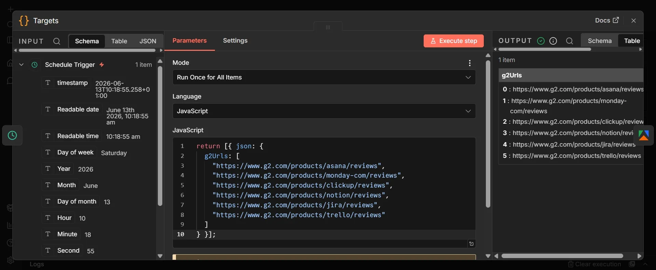The width and height of the screenshot is (656, 270).
Task: Click the output top horizontal scrollbar
Action: (x=545, y=49)
